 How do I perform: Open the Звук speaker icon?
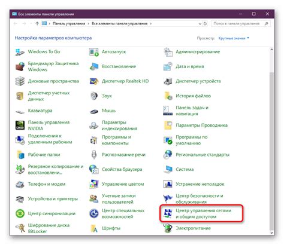[x=94, y=96]
